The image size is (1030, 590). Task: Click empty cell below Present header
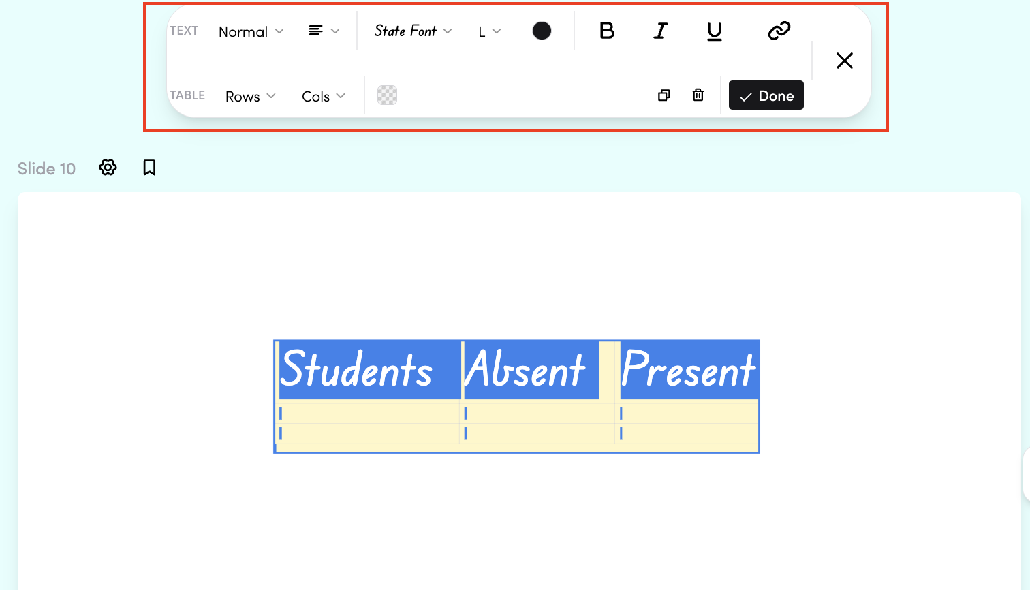point(687,413)
